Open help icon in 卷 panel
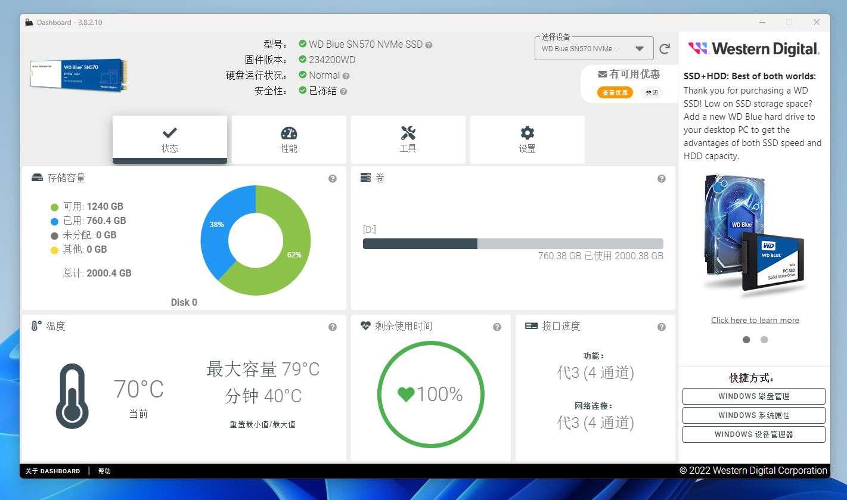This screenshot has width=847, height=500. [662, 178]
